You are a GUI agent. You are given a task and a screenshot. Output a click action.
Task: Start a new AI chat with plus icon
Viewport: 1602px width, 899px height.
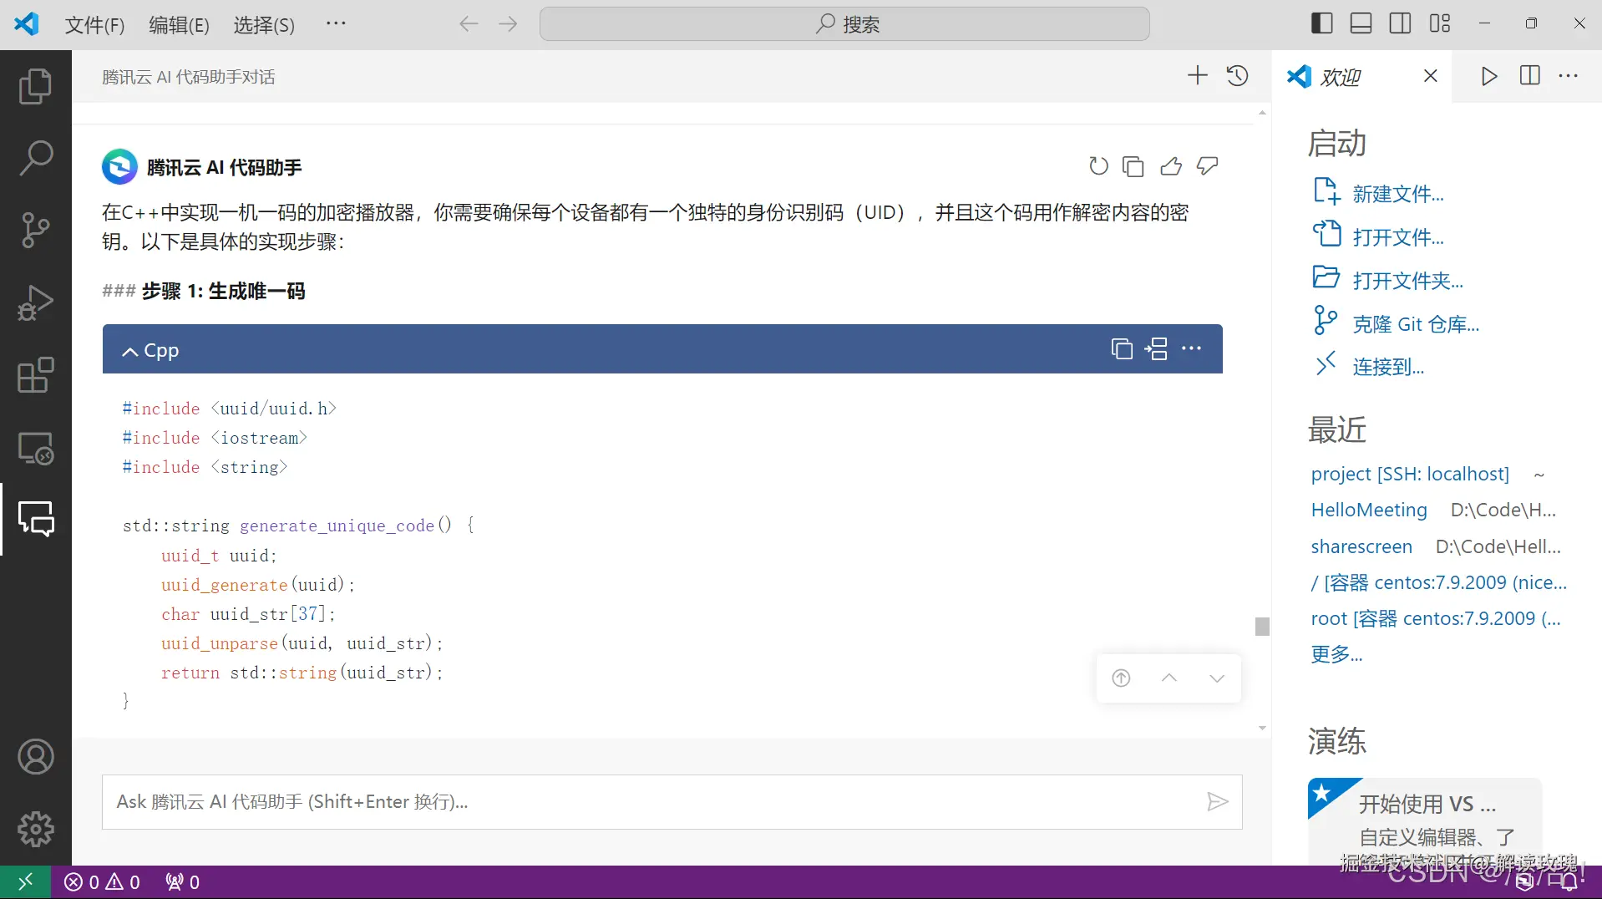coord(1197,76)
